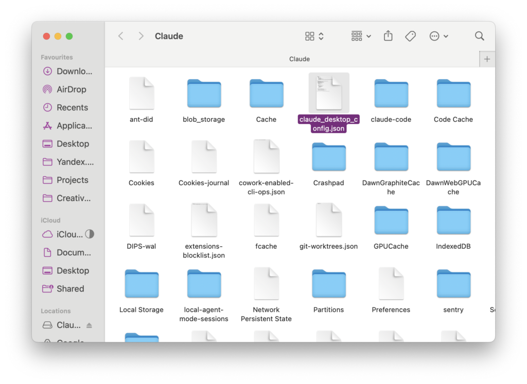
Task: Open the Claude volume under Locations
Action: (x=62, y=325)
